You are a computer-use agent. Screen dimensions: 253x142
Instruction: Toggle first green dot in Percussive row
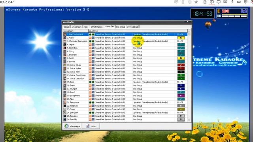(x=90, y=103)
